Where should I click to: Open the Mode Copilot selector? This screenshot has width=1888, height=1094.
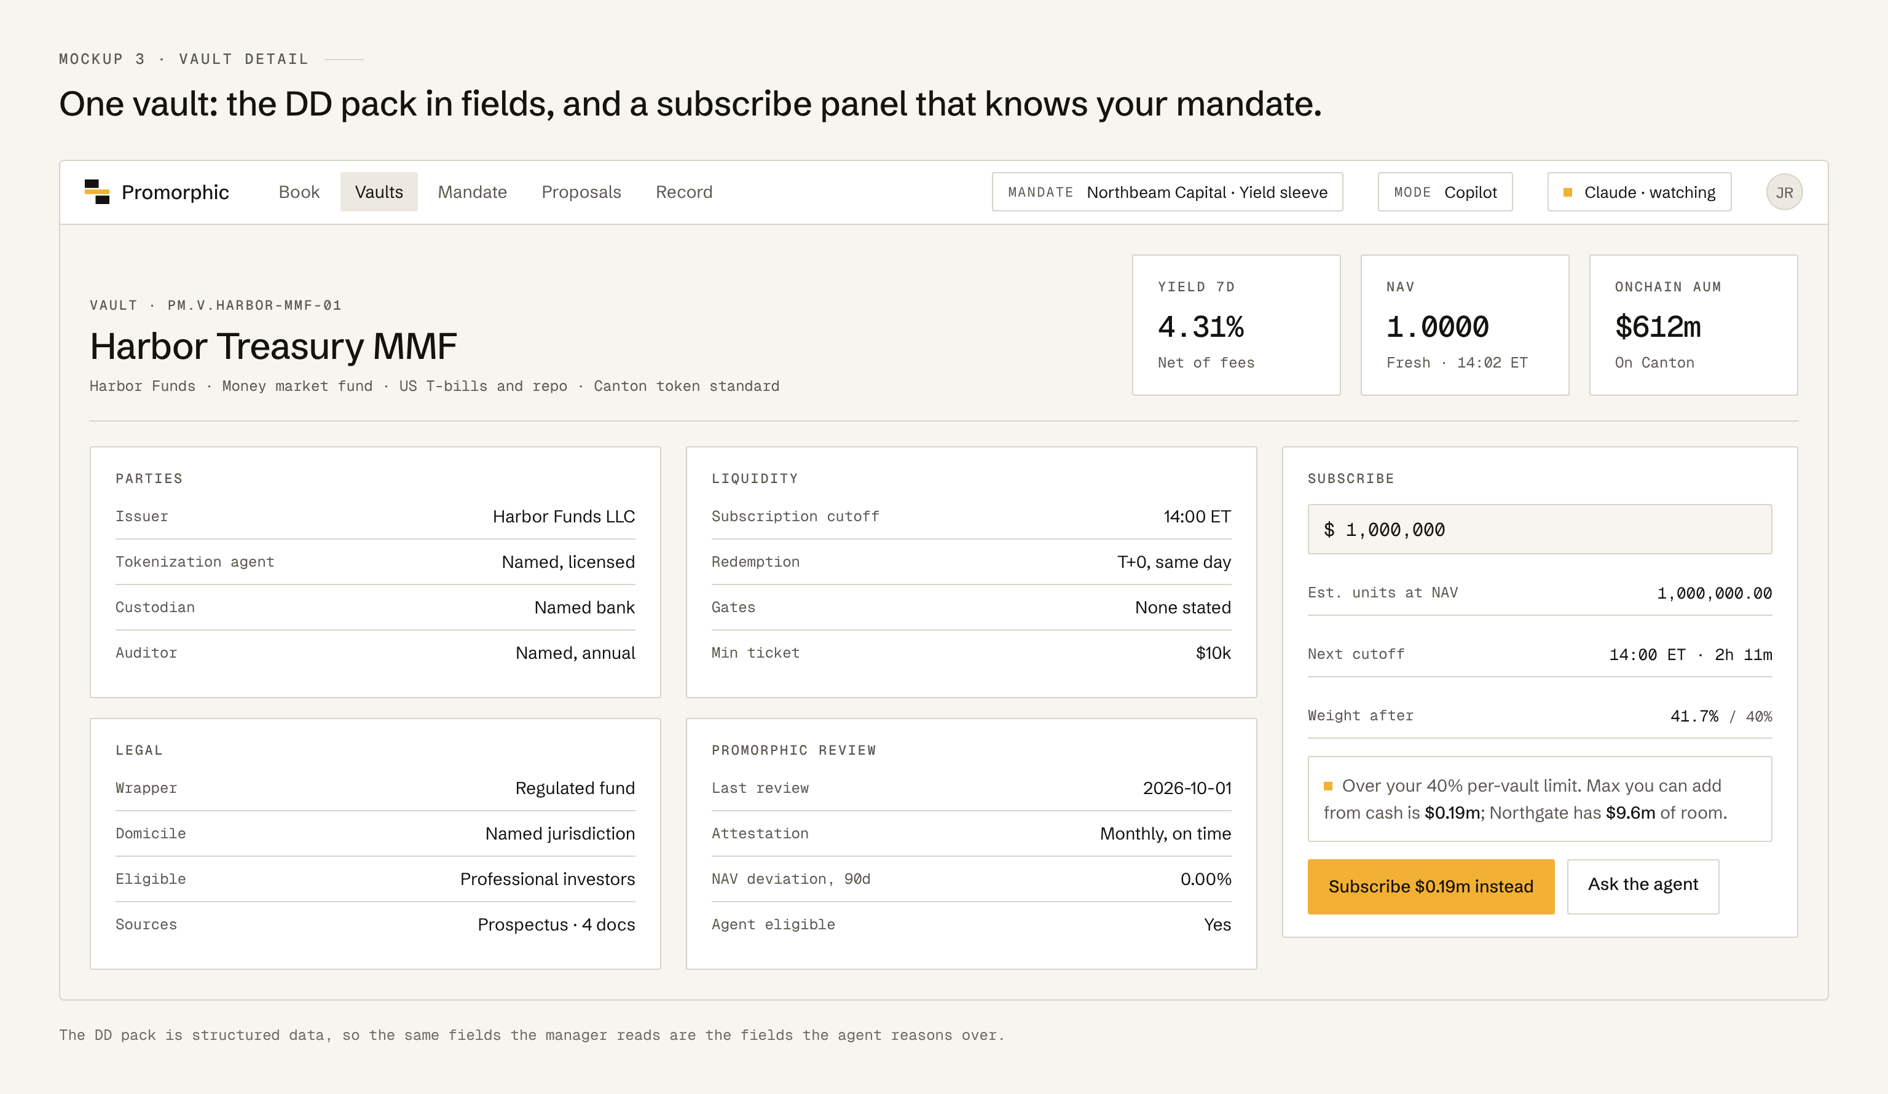pos(1444,192)
